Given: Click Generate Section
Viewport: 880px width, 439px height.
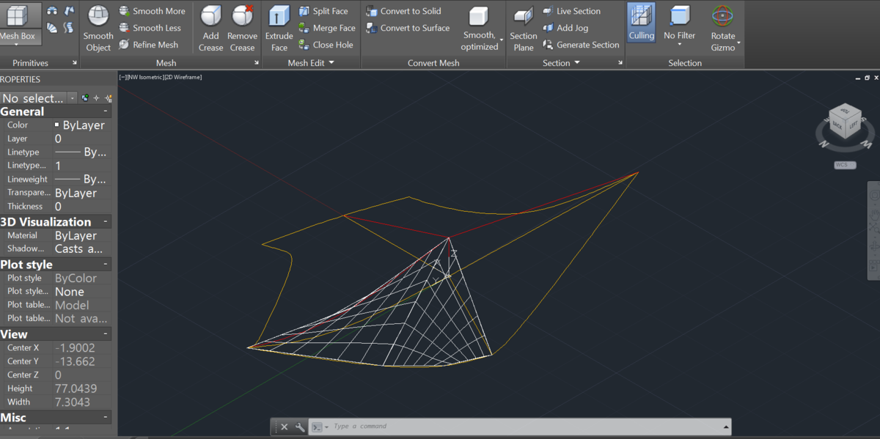Looking at the screenshot, I should pos(581,45).
